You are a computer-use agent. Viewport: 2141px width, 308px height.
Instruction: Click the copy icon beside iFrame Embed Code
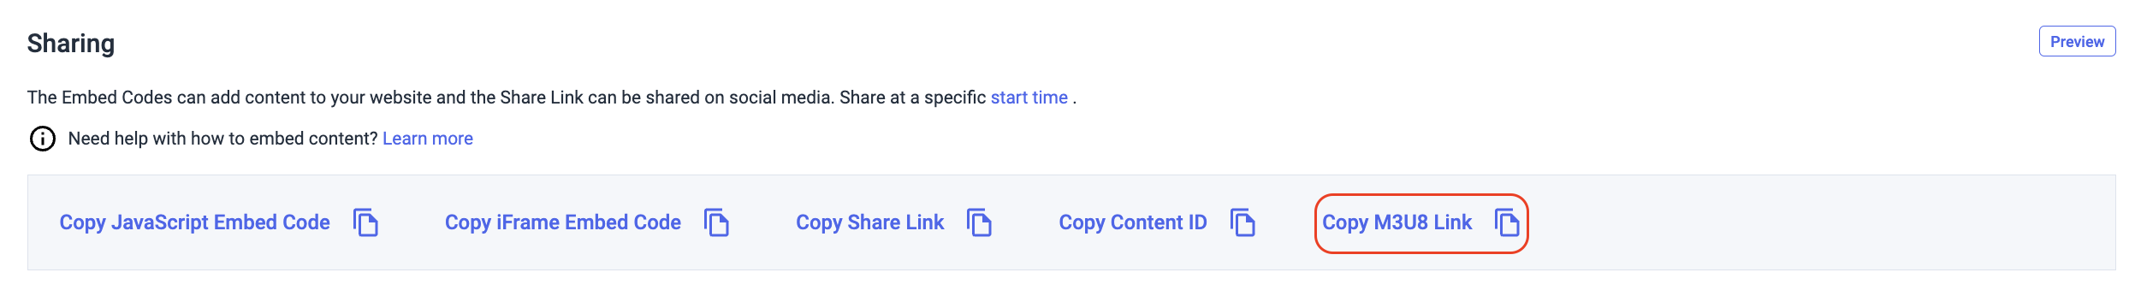click(x=716, y=222)
